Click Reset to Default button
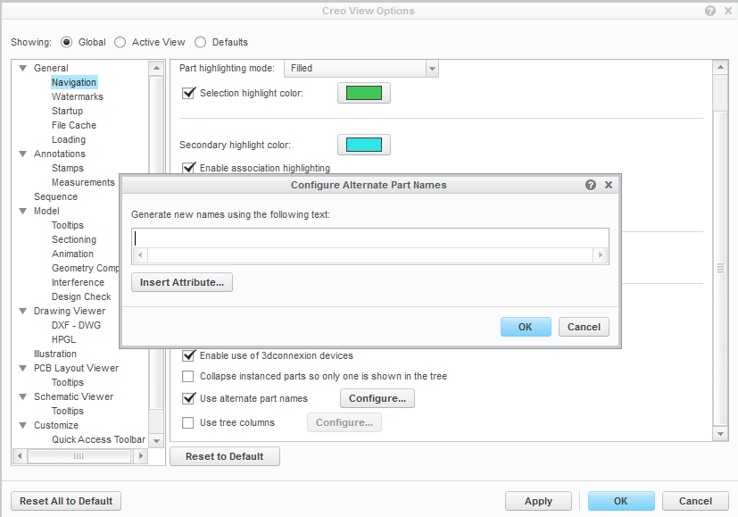Viewport: 738px width, 517px height. (225, 456)
